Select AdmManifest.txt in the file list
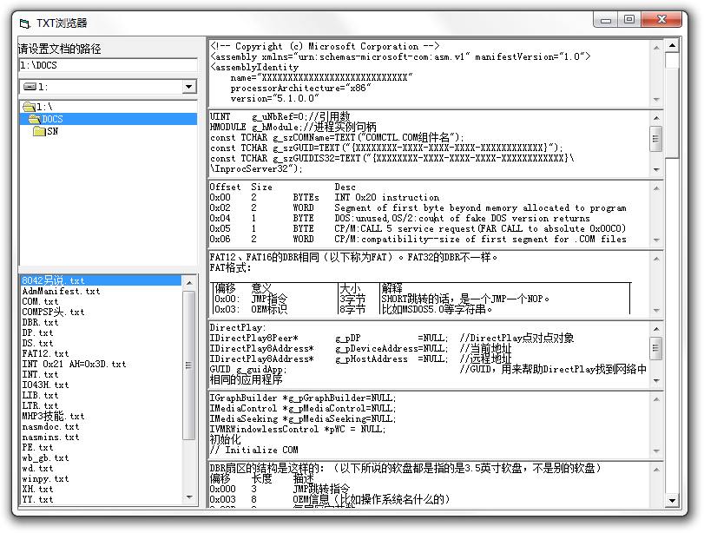This screenshot has height=533, width=704. point(61,292)
